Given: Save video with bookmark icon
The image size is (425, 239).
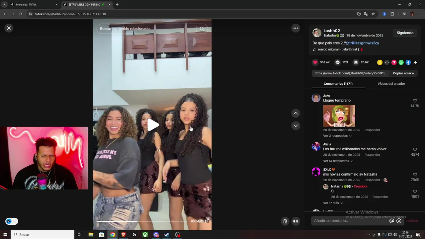Looking at the screenshot, I should point(356,62).
